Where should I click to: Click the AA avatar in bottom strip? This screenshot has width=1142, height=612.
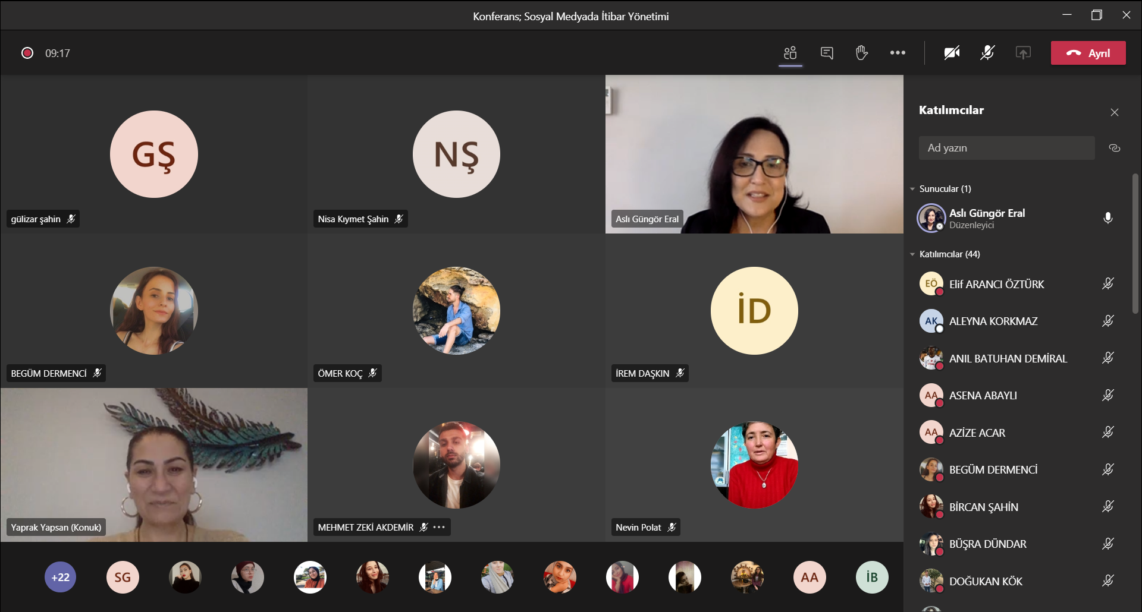810,577
